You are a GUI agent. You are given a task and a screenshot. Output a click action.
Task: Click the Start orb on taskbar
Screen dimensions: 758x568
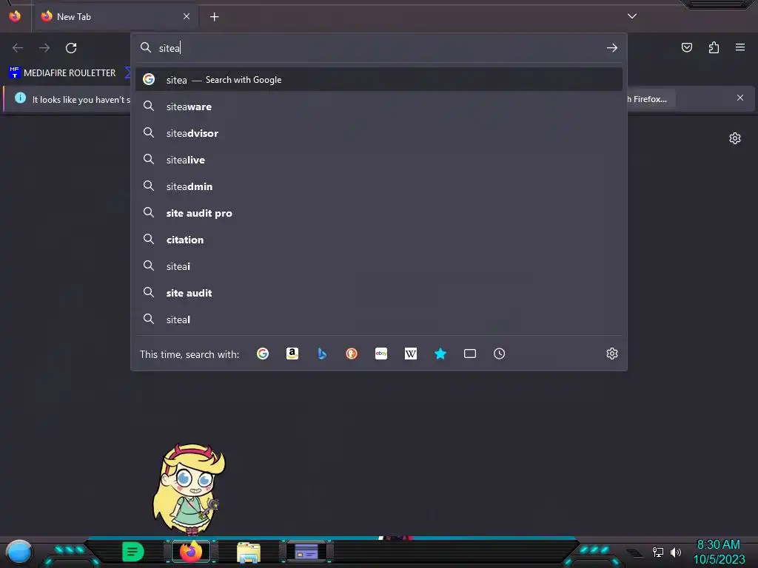click(x=19, y=552)
